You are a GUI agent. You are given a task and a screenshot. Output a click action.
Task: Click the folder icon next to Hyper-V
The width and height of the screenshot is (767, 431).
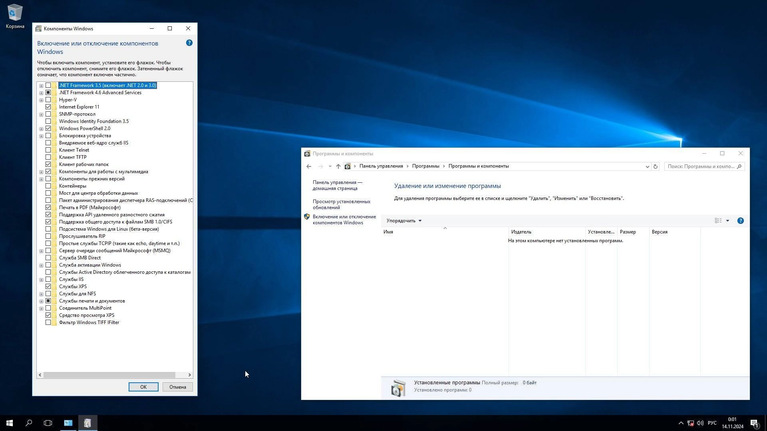click(54, 100)
